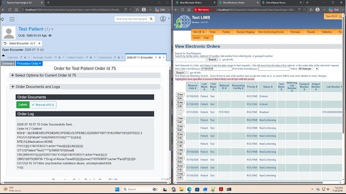Close the Procedure Order sub-tab x

[x=40, y=64]
